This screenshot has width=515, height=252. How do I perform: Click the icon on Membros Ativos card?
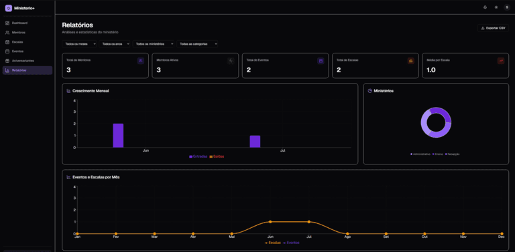pyautogui.click(x=231, y=61)
